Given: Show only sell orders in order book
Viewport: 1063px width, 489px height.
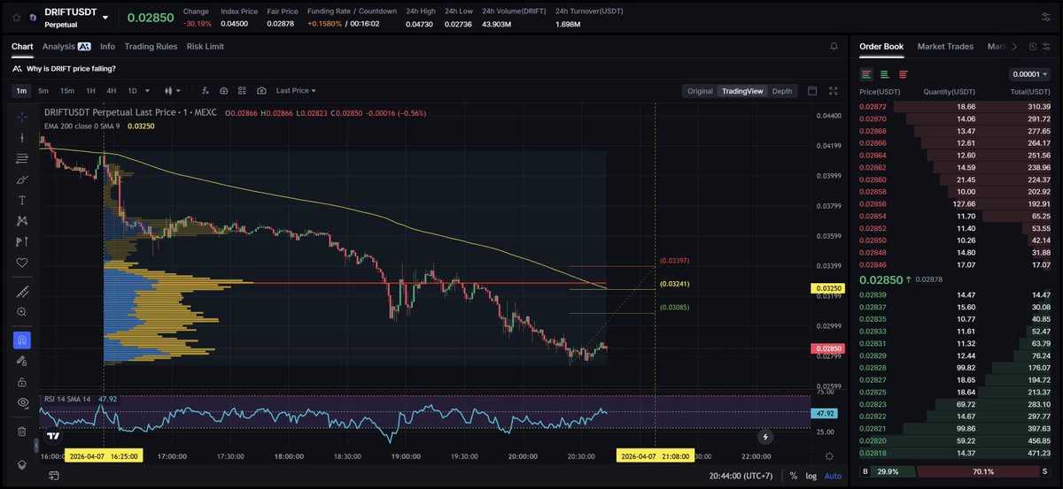Looking at the screenshot, I should pos(903,74).
